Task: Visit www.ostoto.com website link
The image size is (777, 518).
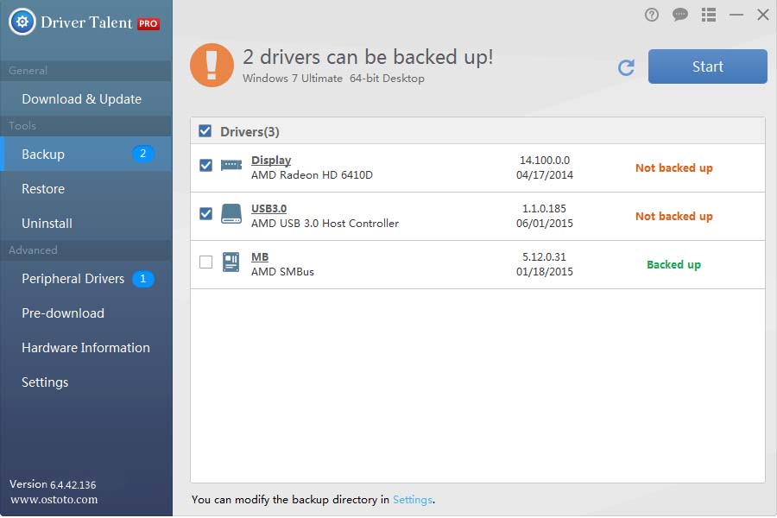Action: point(54,500)
